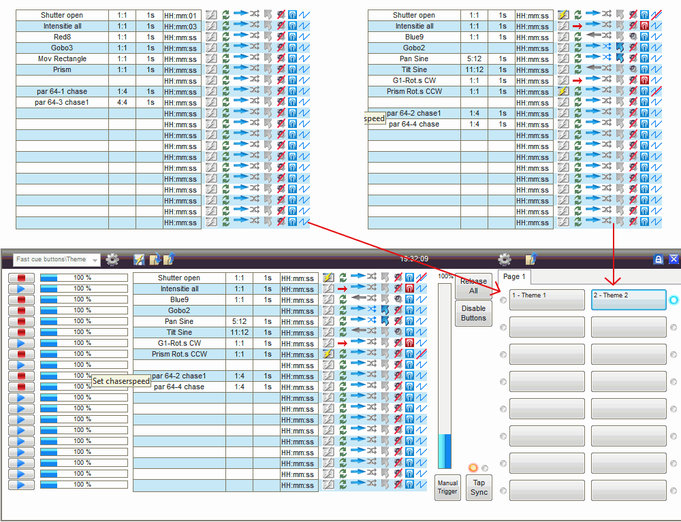Click the red stop button in the first cue row
Screen dimensions: 681x522
point(21,278)
